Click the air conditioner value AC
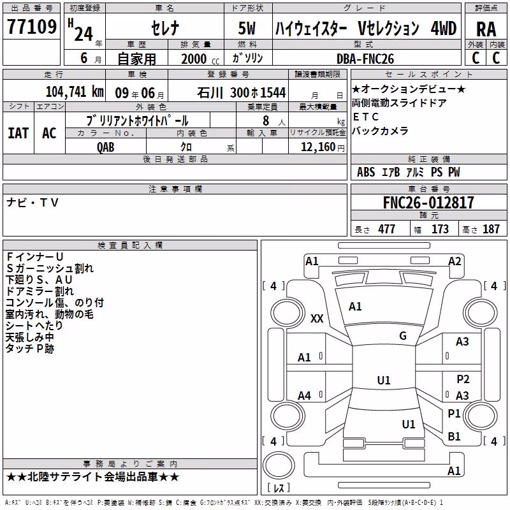510x510 pixels. click(x=50, y=133)
